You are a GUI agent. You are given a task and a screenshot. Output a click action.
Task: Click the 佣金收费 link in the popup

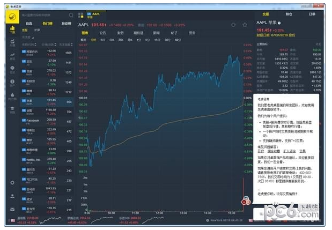coord(274,151)
